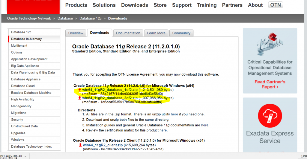The width and height of the screenshot is (307, 159).
Task: Click md5sum text for database 2of2 zip
Action: [122, 102]
